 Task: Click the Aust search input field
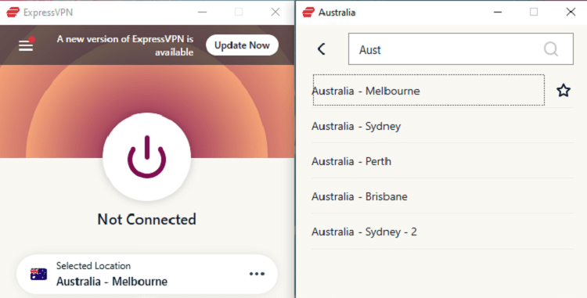click(460, 49)
